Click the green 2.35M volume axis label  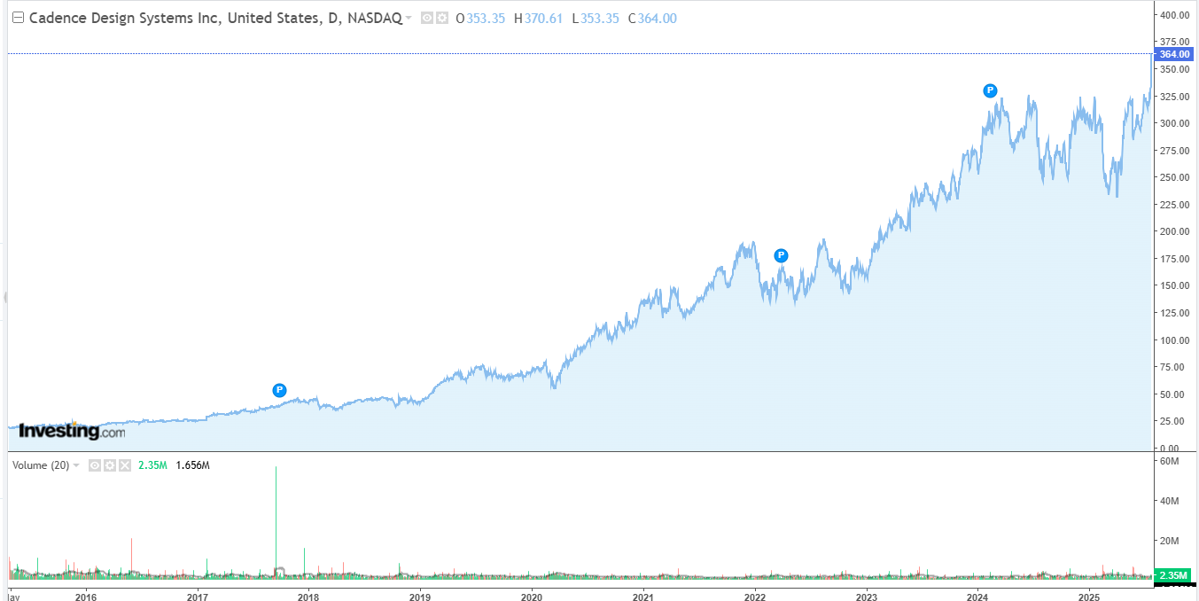click(1173, 574)
